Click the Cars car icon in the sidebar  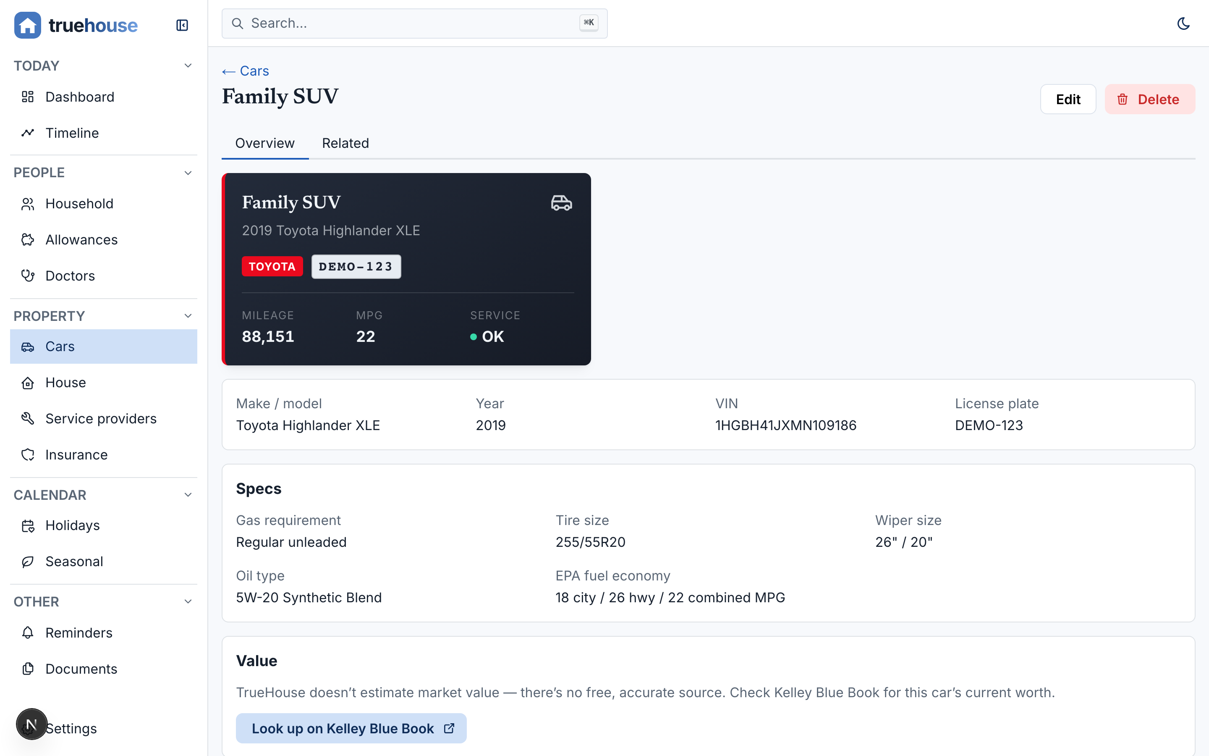28,346
